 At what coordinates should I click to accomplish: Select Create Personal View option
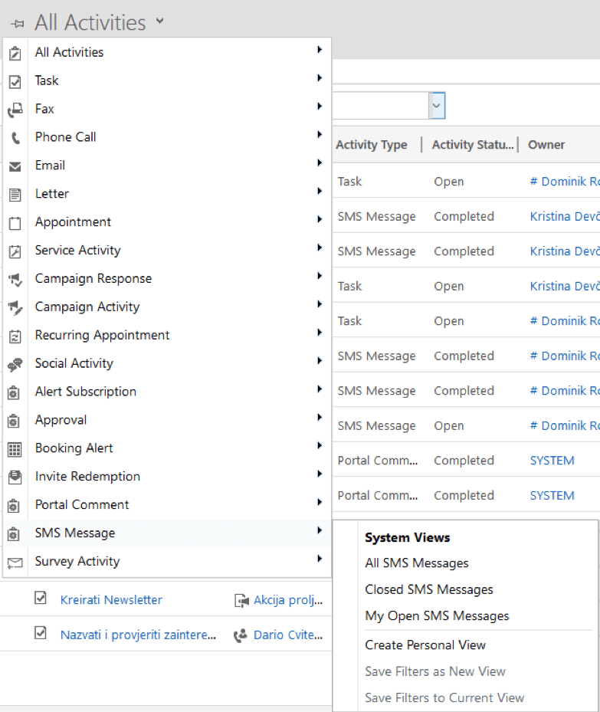[x=425, y=645]
